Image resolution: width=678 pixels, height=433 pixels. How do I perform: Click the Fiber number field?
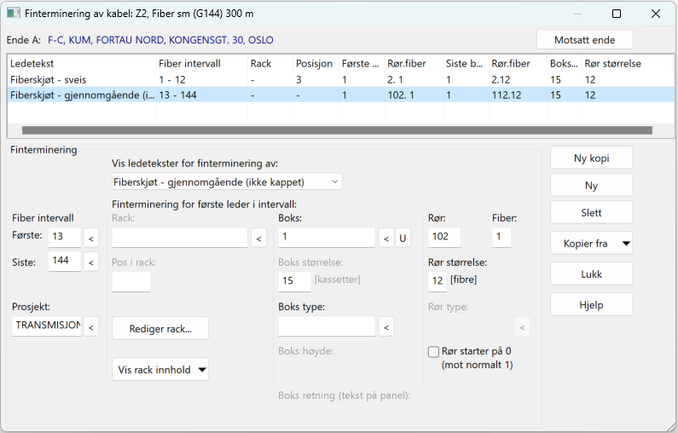pyautogui.click(x=501, y=237)
